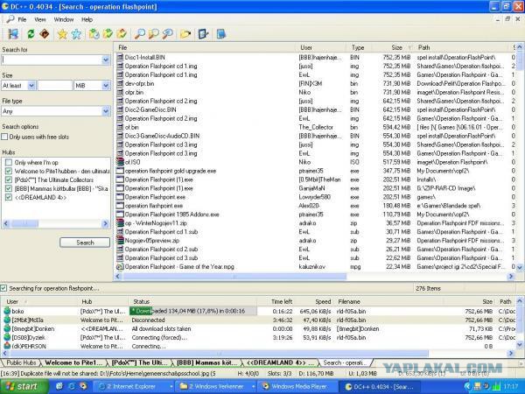The image size is (525, 394).
Task: Open Search Spy magnifier icon
Action: (167, 34)
